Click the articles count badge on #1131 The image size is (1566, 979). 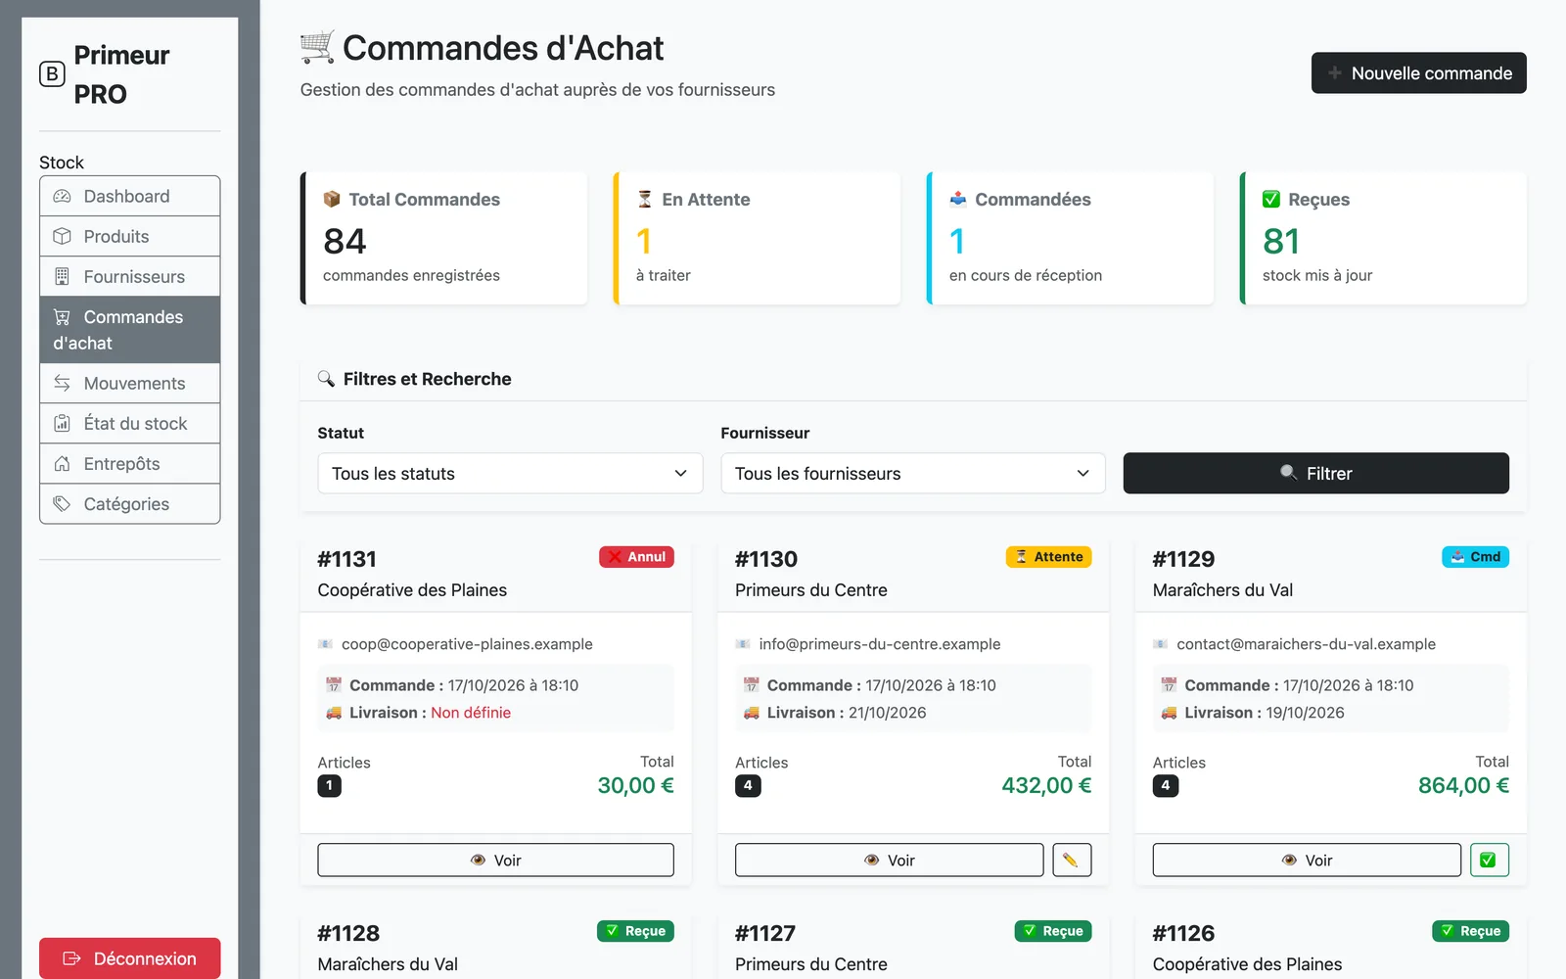point(330,785)
